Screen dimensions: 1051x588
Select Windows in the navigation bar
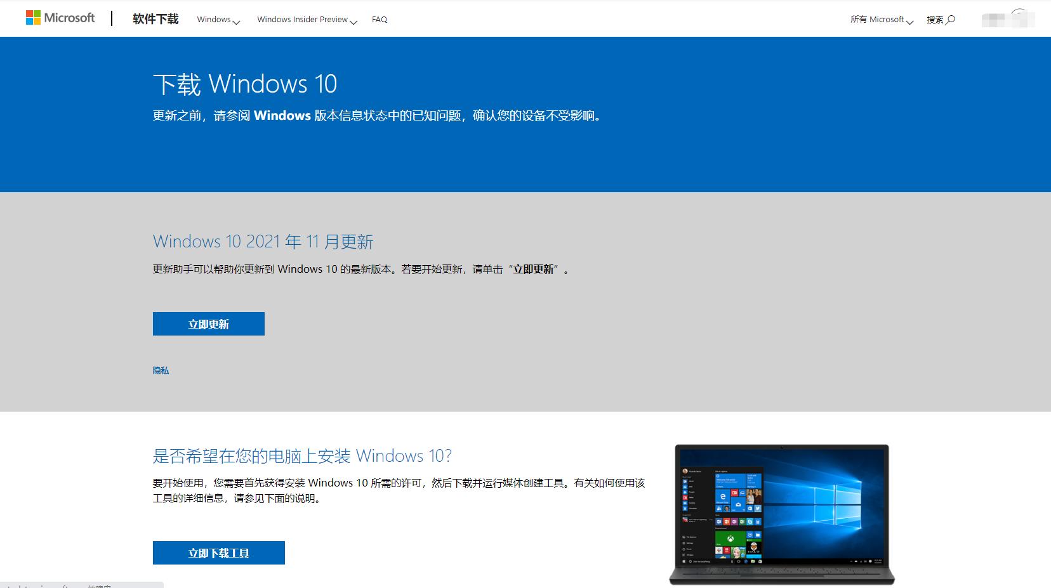[x=214, y=19]
